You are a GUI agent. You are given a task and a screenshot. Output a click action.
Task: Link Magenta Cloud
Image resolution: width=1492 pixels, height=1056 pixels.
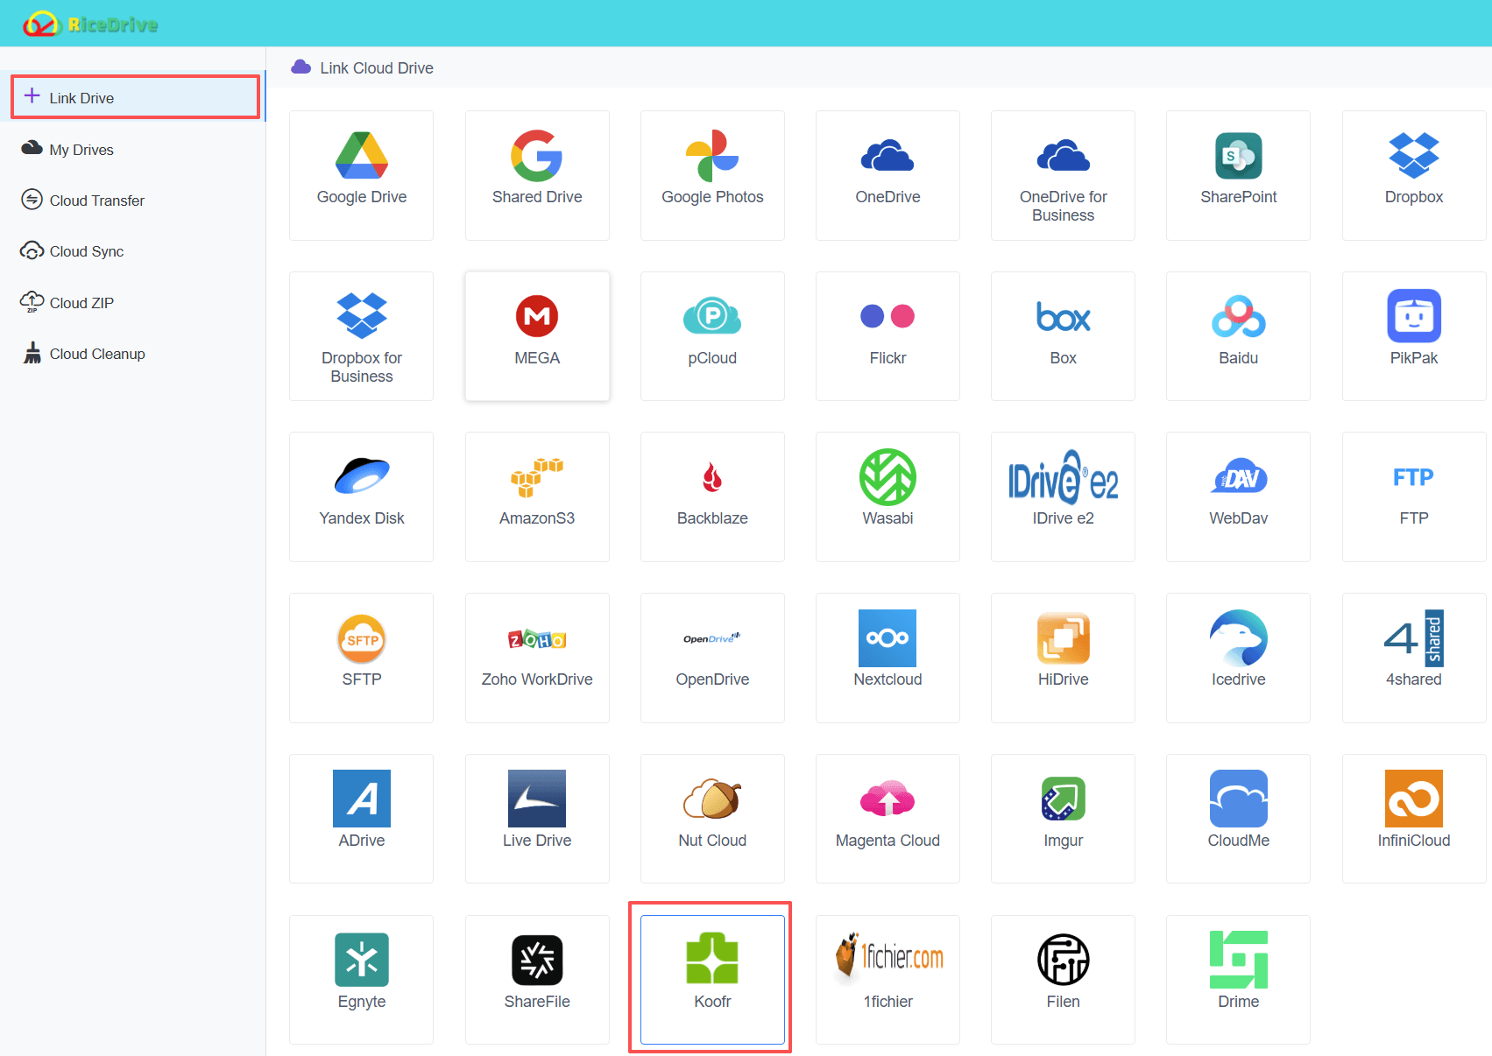(887, 819)
